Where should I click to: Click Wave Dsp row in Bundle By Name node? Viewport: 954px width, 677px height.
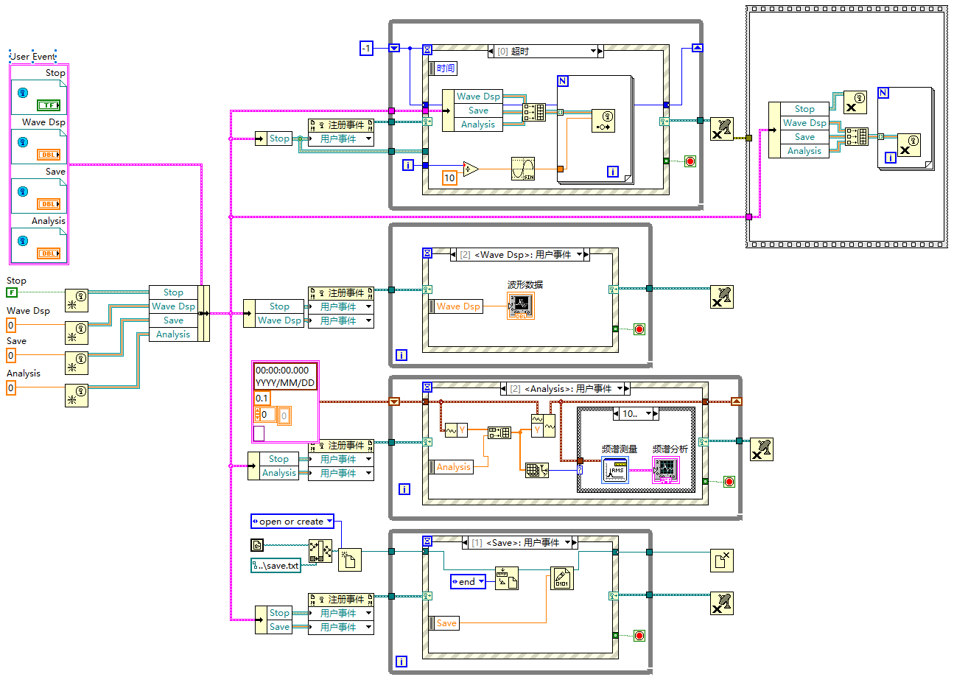pyautogui.click(x=174, y=306)
